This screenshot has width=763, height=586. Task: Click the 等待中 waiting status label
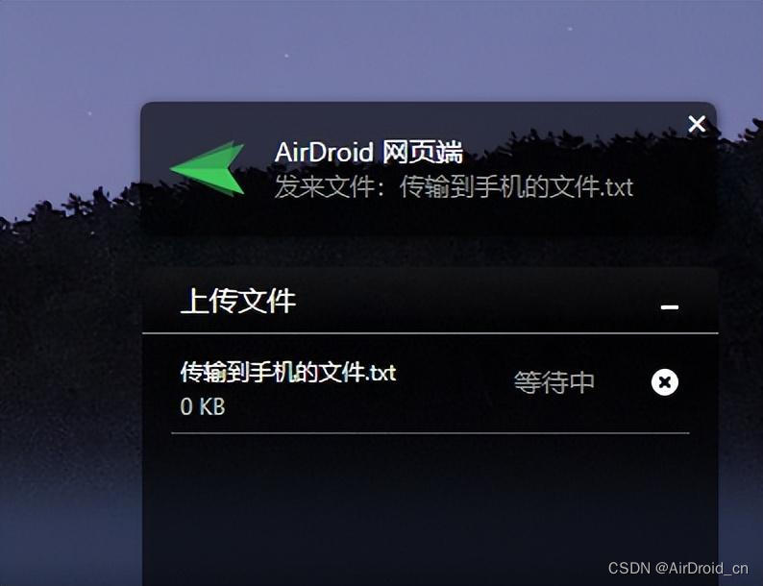tap(554, 382)
